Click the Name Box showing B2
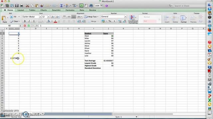This screenshot has width=213, height=119. 10,26
